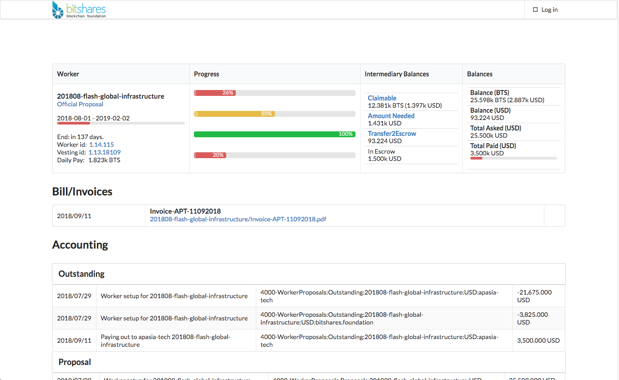The width and height of the screenshot is (619, 380).
Task: Click the Bill/Invoices heading
Action: pos(82,192)
